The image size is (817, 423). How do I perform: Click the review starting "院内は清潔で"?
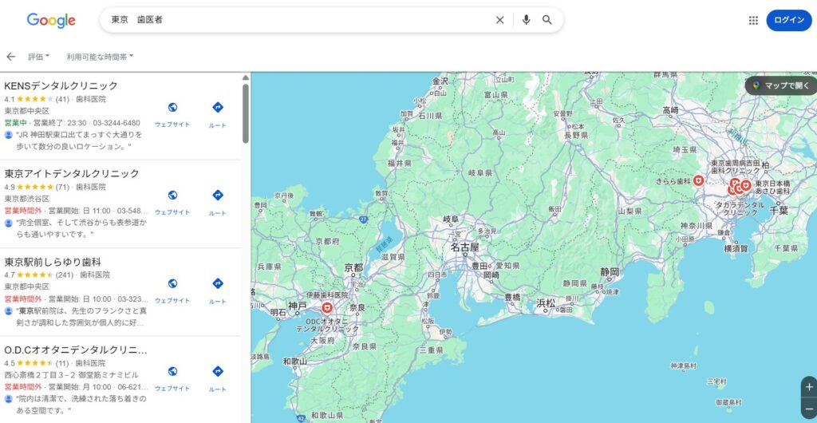(81, 405)
